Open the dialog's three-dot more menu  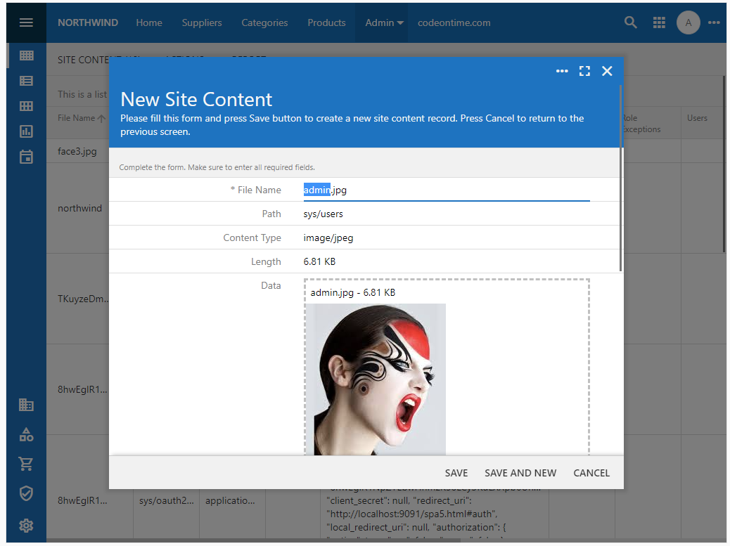pyautogui.click(x=562, y=71)
